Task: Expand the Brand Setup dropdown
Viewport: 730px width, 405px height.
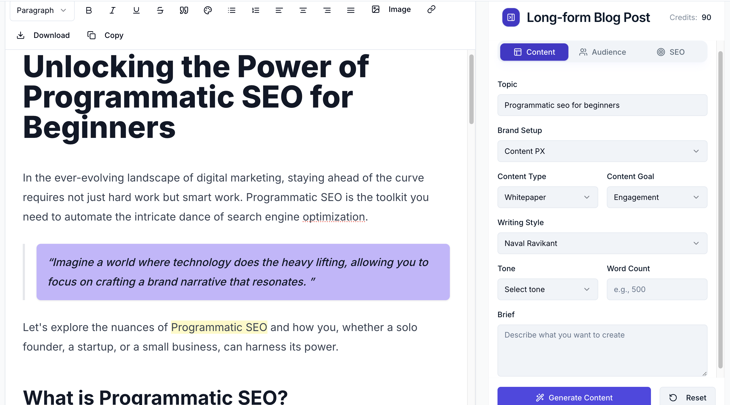Action: tap(602, 151)
